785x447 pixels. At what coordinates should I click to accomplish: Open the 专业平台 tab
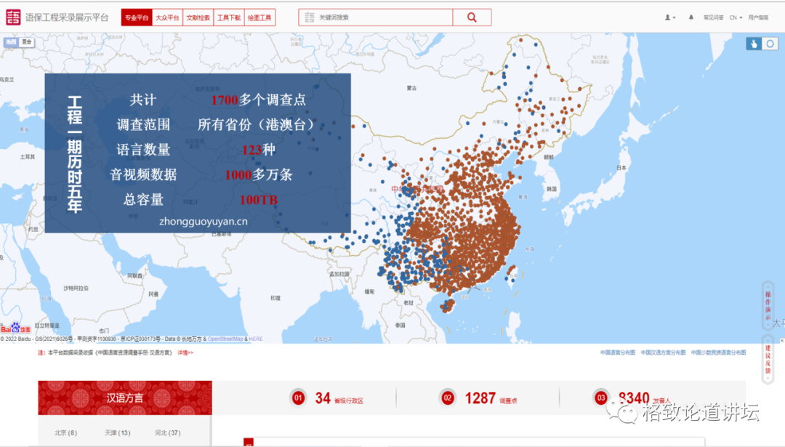pyautogui.click(x=137, y=17)
